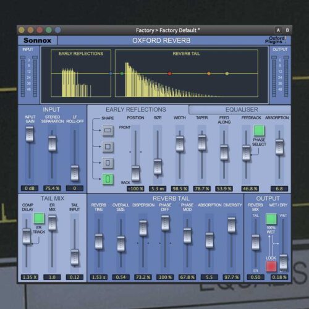Click the Width 98.5 % value field
Screen dimensions: 309x309
(x=180, y=188)
